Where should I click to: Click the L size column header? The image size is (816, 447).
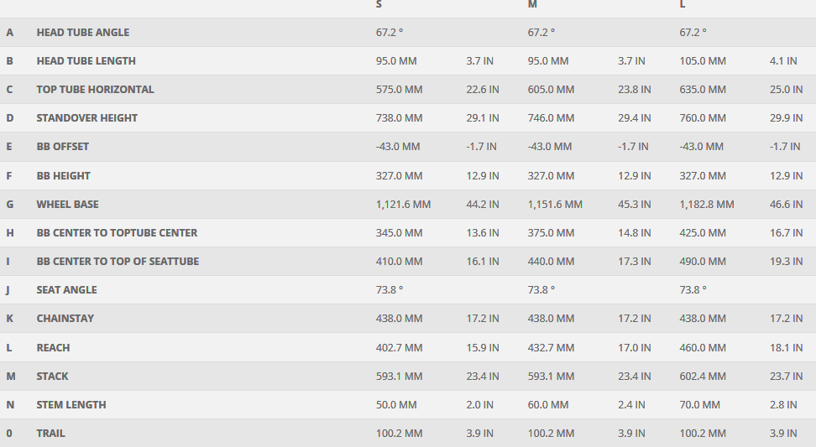click(683, 4)
